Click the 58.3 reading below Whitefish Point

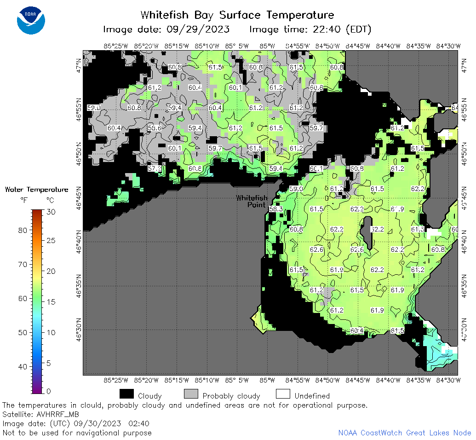point(276,209)
